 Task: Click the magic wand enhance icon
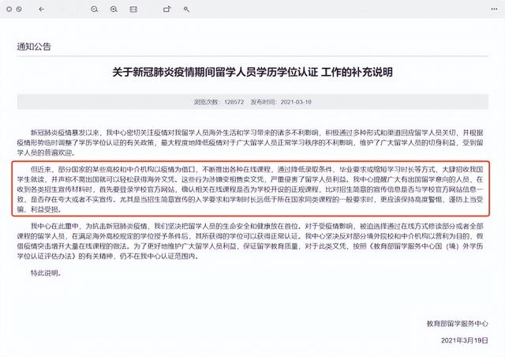(186, 10)
